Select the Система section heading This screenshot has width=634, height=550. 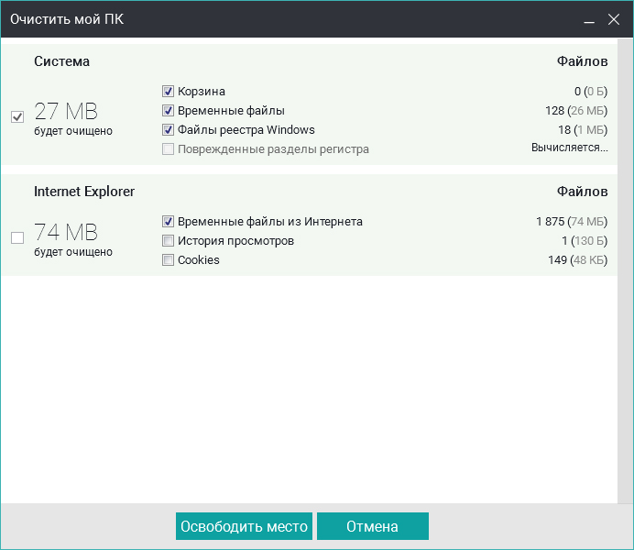62,61
